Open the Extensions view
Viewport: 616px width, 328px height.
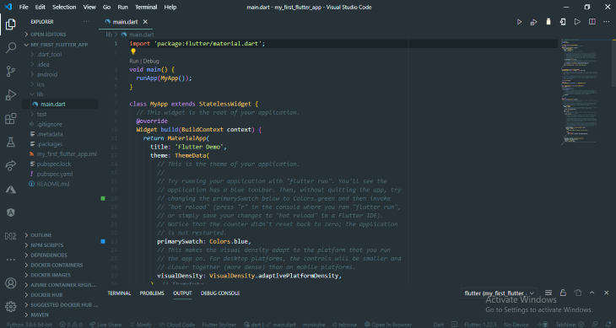[11, 118]
